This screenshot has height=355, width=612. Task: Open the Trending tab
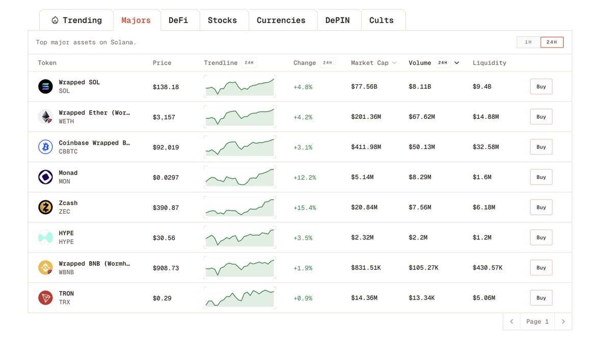76,20
